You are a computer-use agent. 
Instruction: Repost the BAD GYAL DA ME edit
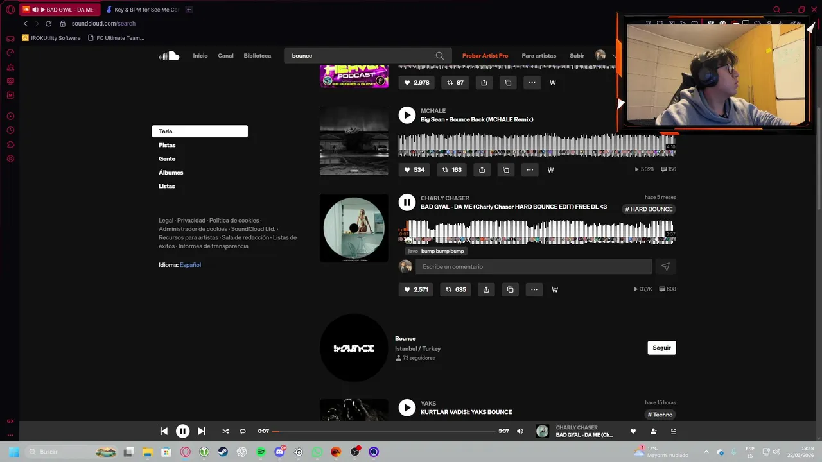pos(457,289)
